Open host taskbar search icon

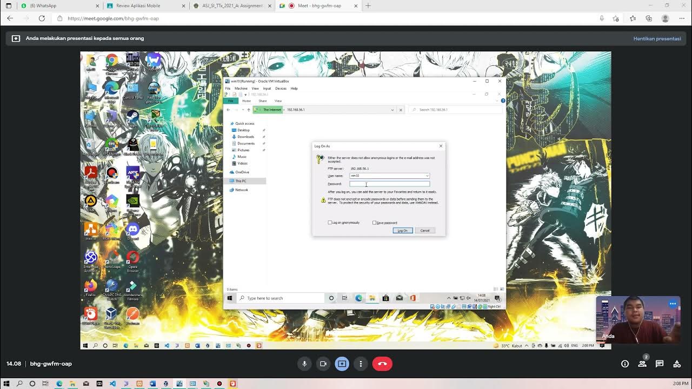pos(19,384)
